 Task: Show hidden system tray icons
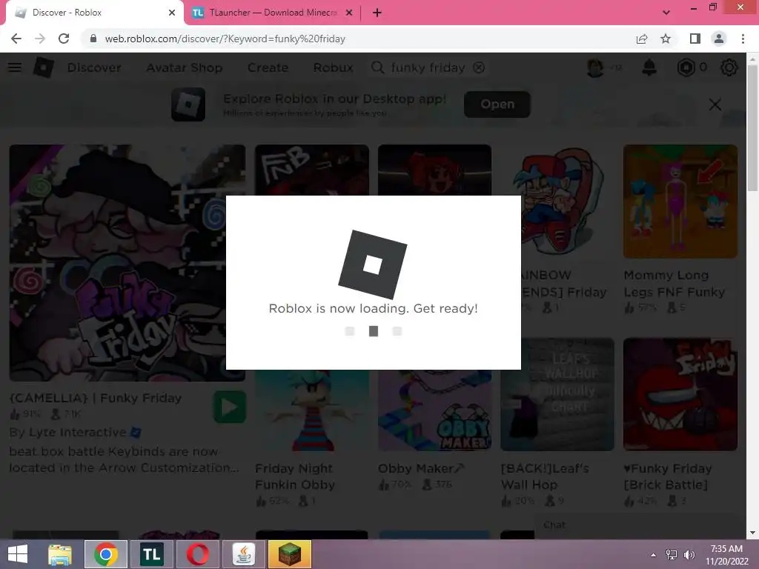coord(654,555)
